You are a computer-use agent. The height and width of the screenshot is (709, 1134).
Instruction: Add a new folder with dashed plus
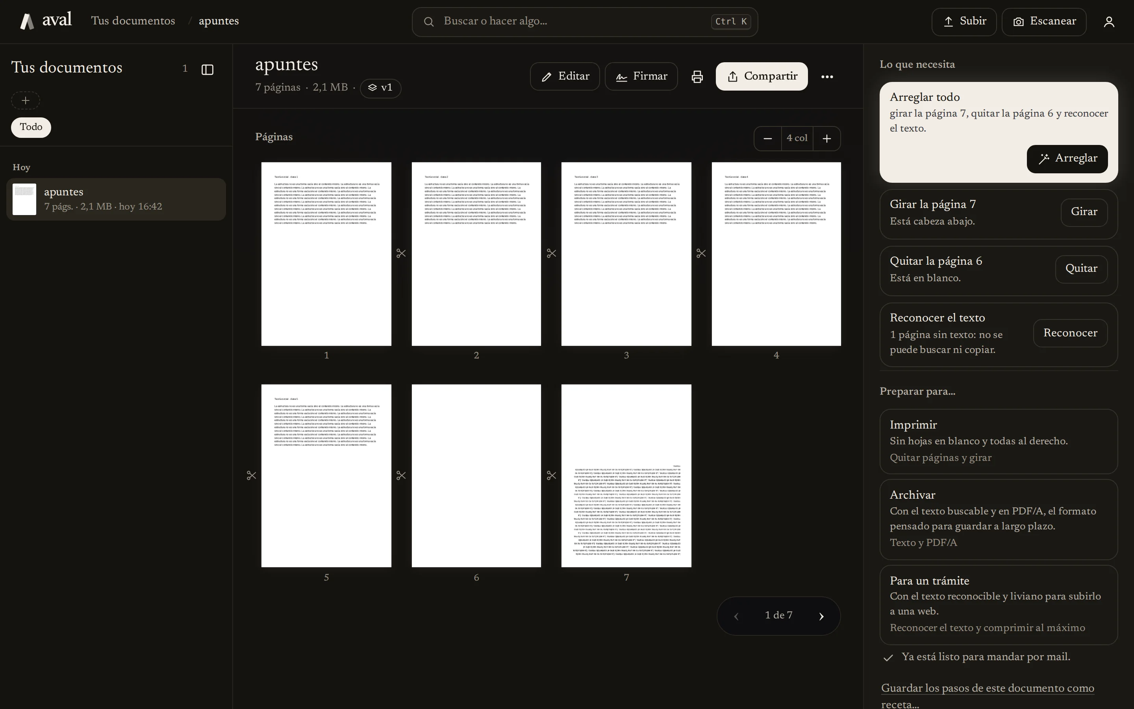click(26, 100)
